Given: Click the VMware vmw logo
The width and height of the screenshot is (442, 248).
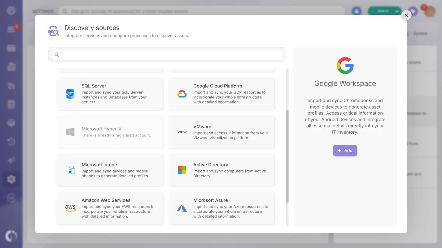Looking at the screenshot, I should pos(182,132).
